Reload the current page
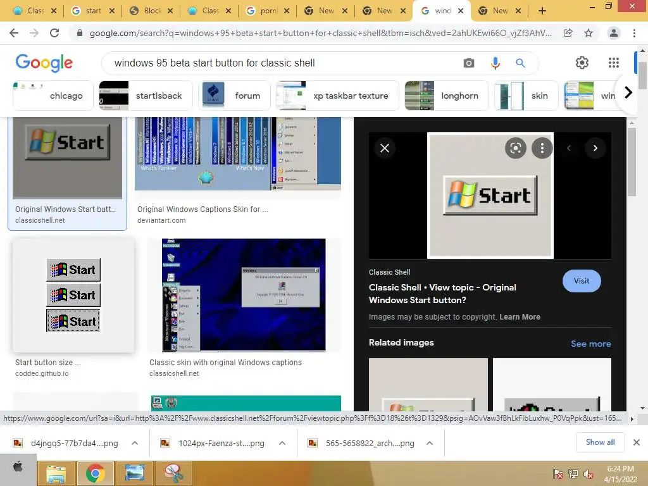648x486 pixels. point(54,33)
